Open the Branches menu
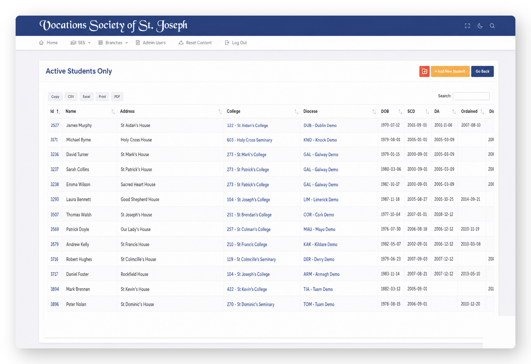Screen dimensions: 531x364 pos(113,43)
